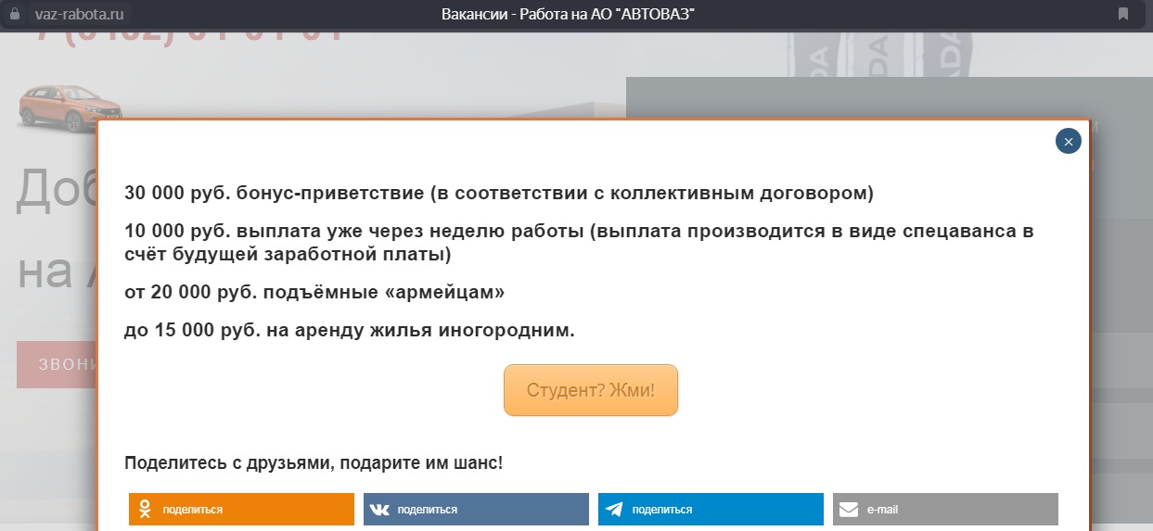Share via the Odnoklassniki button
The height and width of the screenshot is (531, 1153).
[241, 509]
